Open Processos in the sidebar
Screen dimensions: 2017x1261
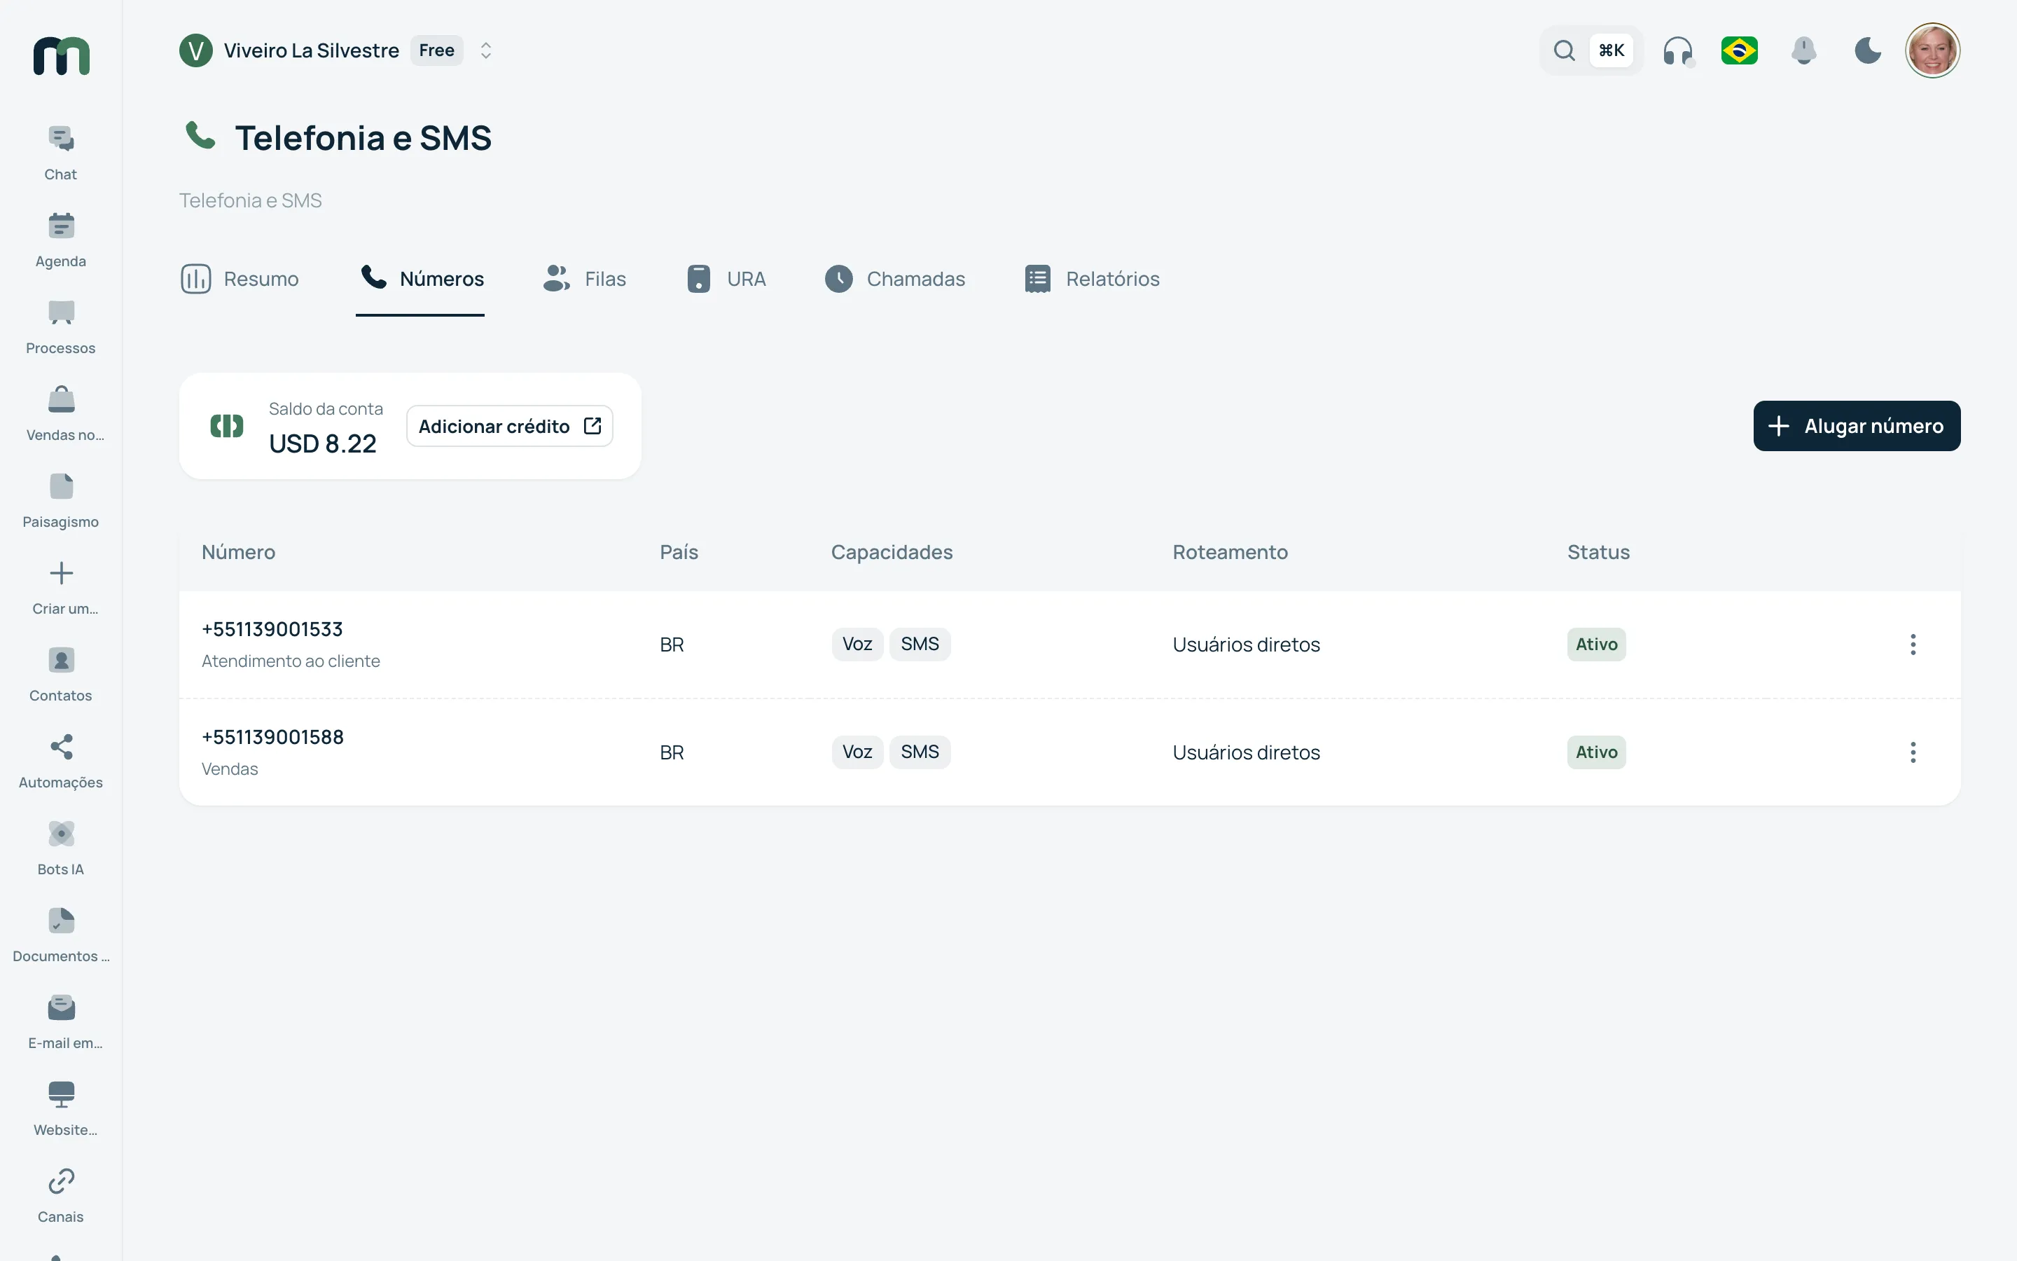click(61, 326)
